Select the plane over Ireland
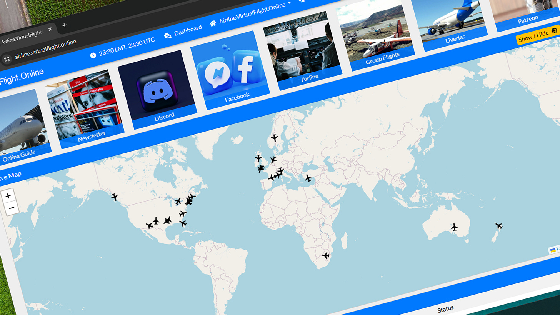This screenshot has height=315, width=560. 258,158
